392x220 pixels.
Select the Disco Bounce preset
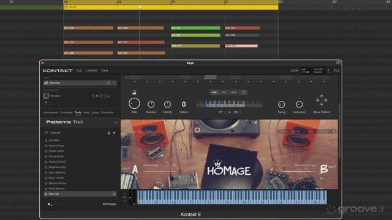click(57, 172)
